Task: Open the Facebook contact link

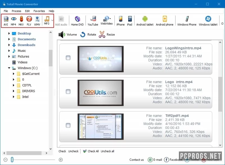Action: tap(173, 160)
